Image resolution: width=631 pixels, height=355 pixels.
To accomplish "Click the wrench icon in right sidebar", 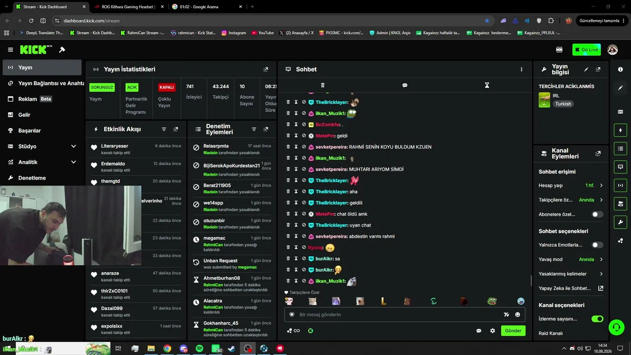I will point(620,222).
